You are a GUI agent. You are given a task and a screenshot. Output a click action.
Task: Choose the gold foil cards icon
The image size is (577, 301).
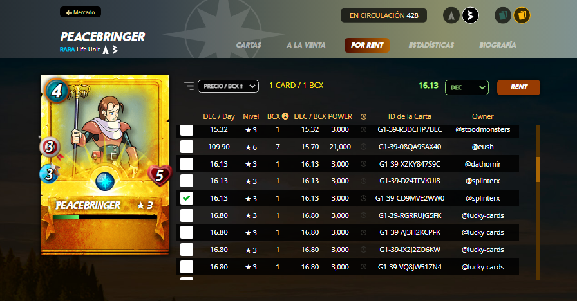tap(522, 15)
